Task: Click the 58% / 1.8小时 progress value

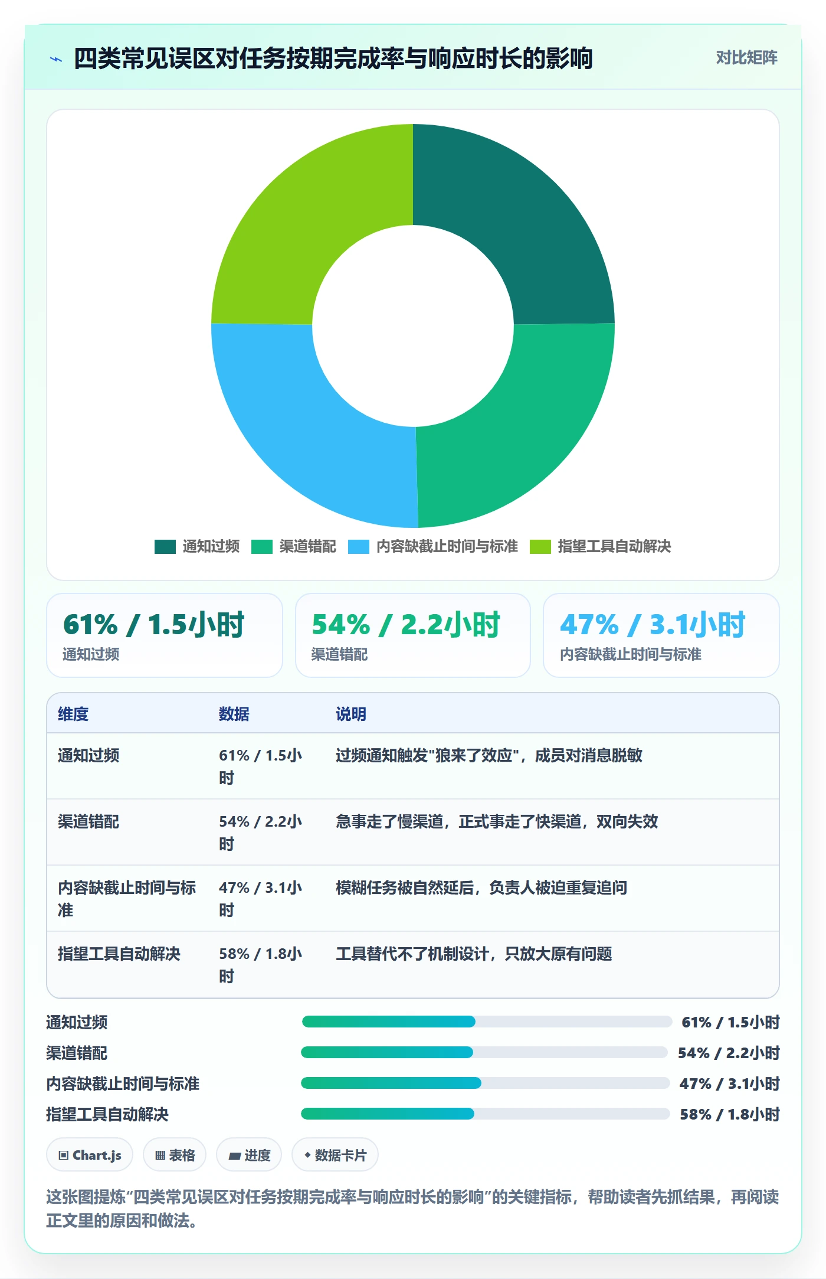Action: (x=730, y=1114)
